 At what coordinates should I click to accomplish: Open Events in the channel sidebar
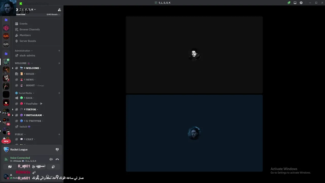[38, 24]
